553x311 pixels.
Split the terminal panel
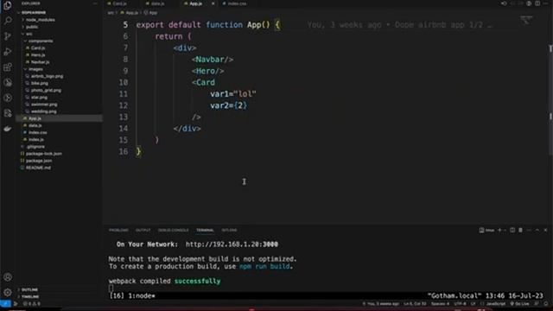click(512, 231)
